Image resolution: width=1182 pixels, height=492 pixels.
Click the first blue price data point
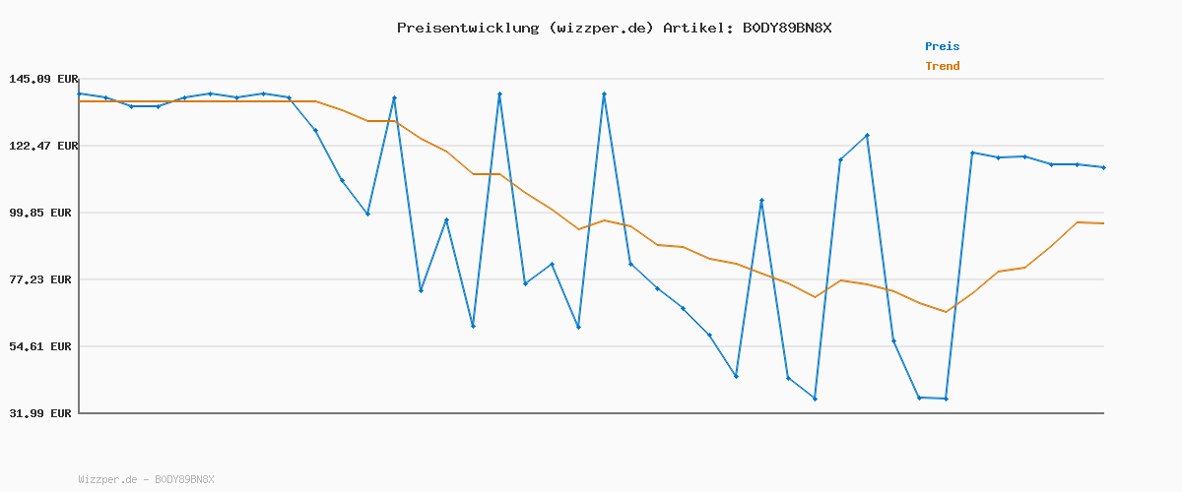80,93
